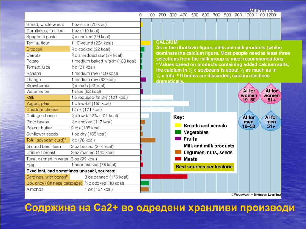Click the 'Potato' row label
This screenshot has width=306, height=229.
tap(32, 61)
